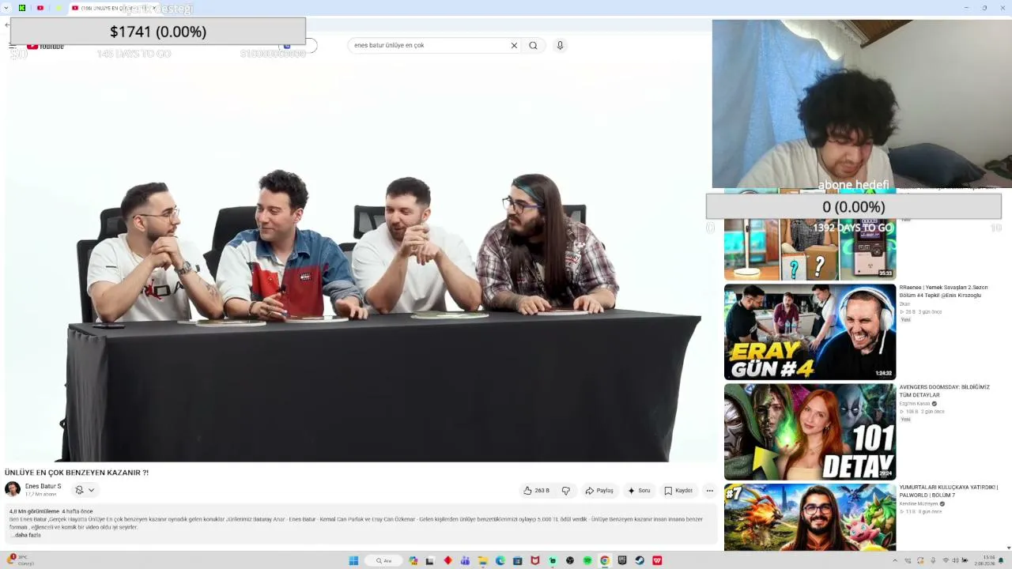Open Steam from the taskbar

640,560
